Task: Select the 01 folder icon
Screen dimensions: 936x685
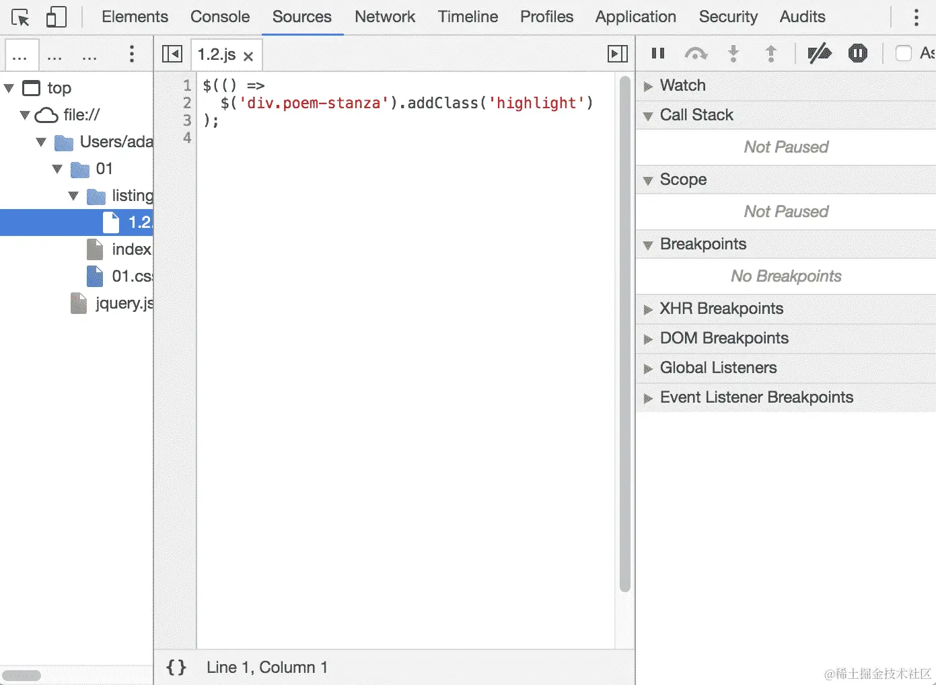Action: pyautogui.click(x=80, y=169)
